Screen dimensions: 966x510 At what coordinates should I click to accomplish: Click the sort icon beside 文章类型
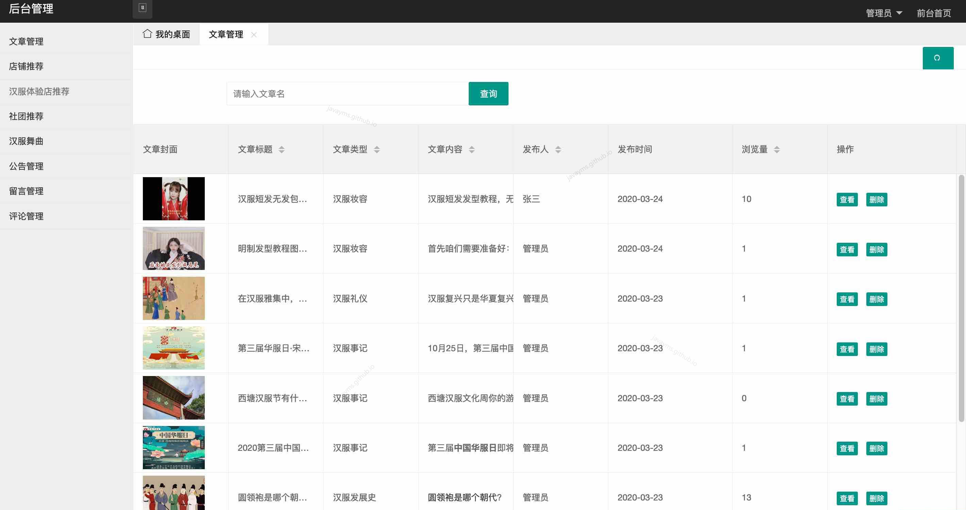(x=377, y=149)
